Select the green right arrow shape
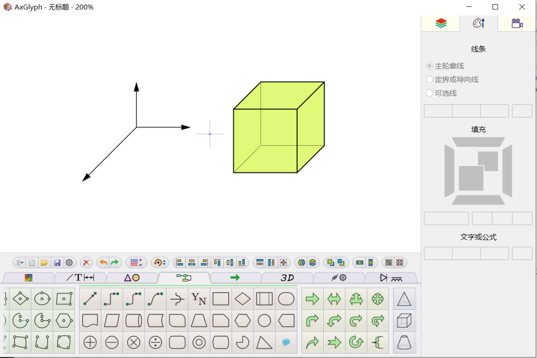This screenshot has height=358, width=537. [312, 298]
